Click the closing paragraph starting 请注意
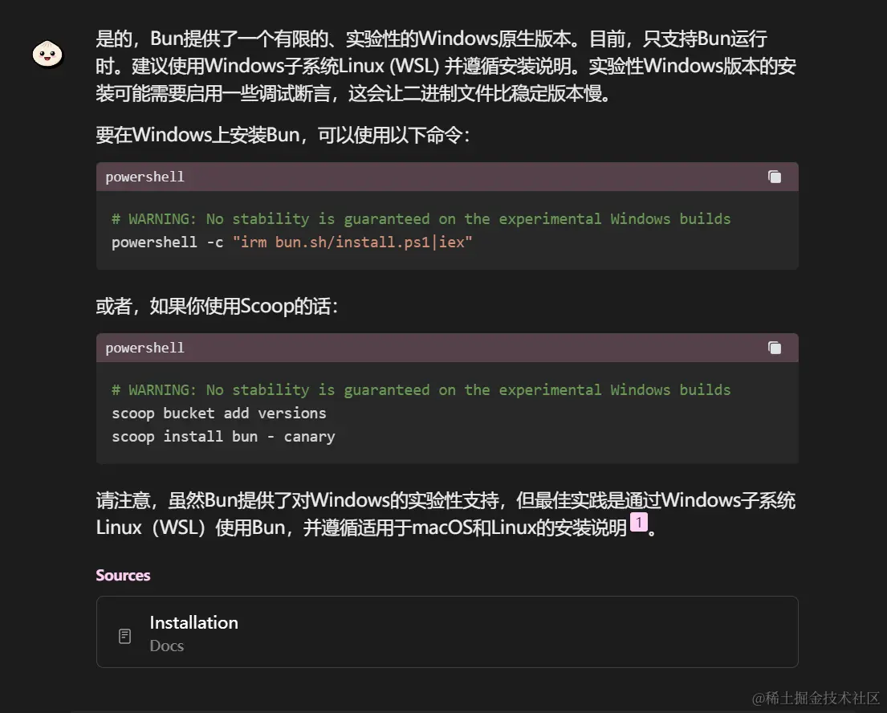The height and width of the screenshot is (713, 887). [446, 514]
